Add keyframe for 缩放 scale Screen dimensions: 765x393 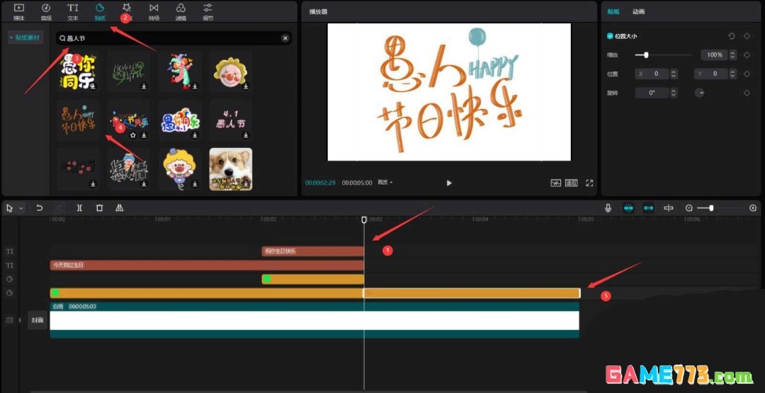point(747,55)
